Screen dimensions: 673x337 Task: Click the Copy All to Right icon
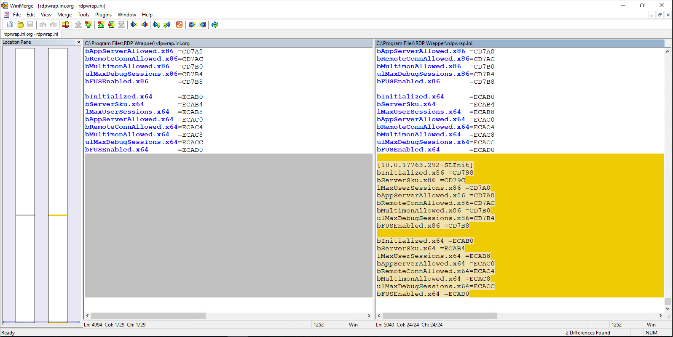pyautogui.click(x=192, y=25)
